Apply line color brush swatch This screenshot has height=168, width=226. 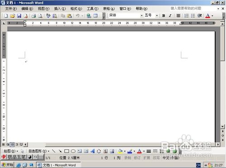coord(130,151)
